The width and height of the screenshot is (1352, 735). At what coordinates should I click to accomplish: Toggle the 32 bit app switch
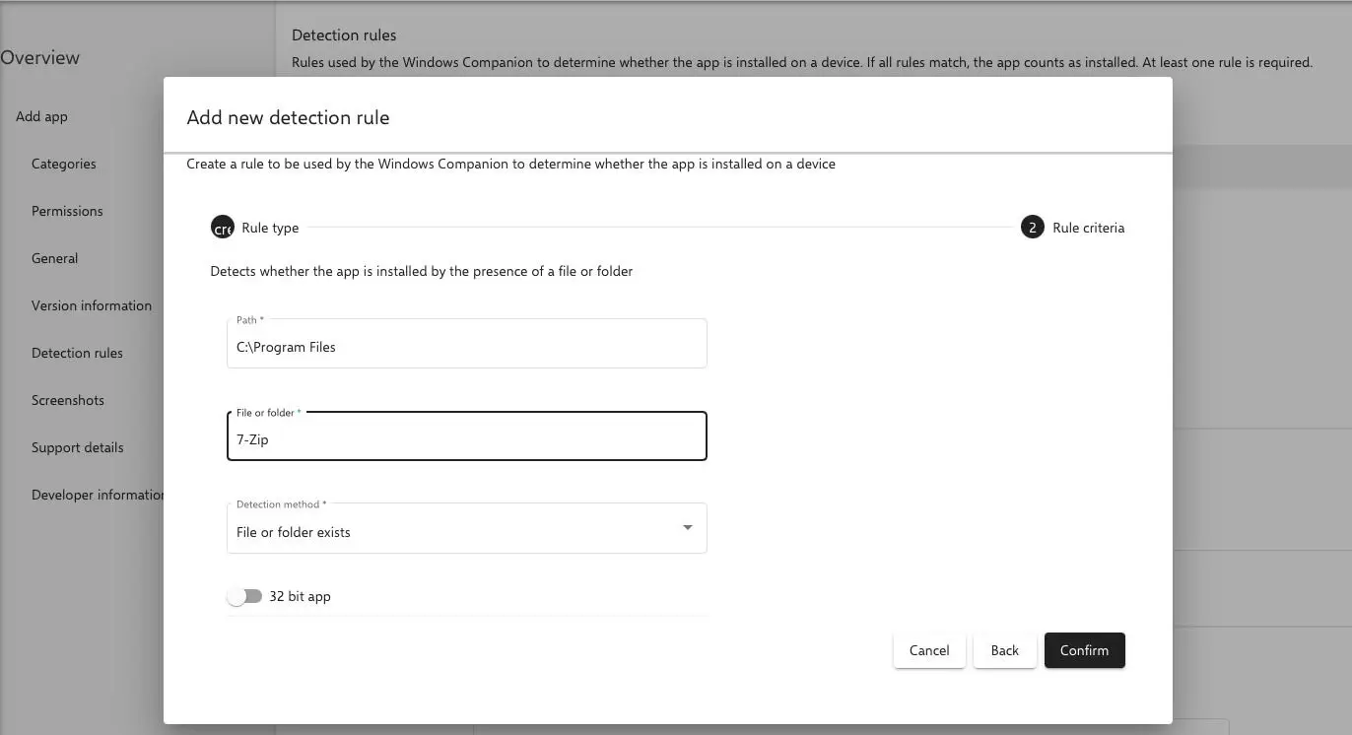click(x=244, y=596)
